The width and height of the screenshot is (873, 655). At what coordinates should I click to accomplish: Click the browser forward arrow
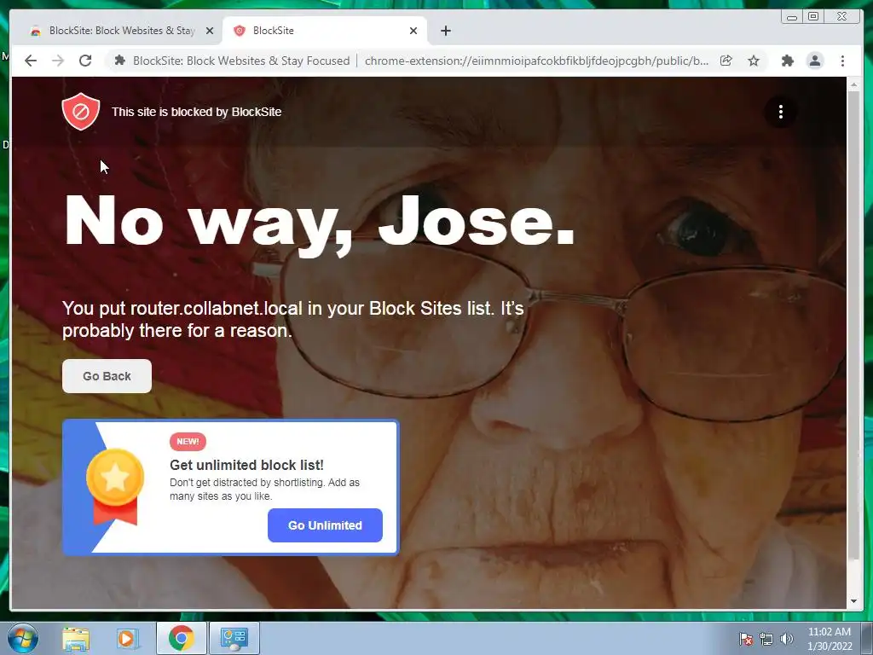point(58,61)
